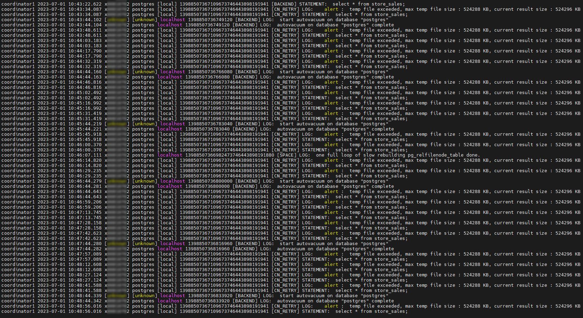Select 'max temp file size' in 10:44:46.816 line
The image size is (583, 318).
(430, 82)
